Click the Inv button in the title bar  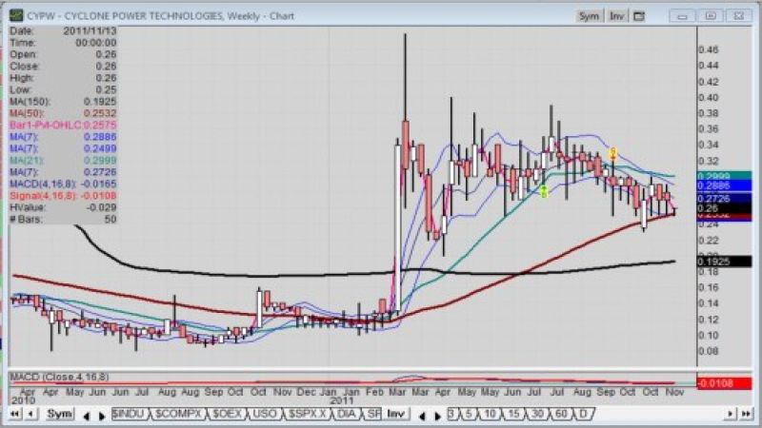coord(616,16)
